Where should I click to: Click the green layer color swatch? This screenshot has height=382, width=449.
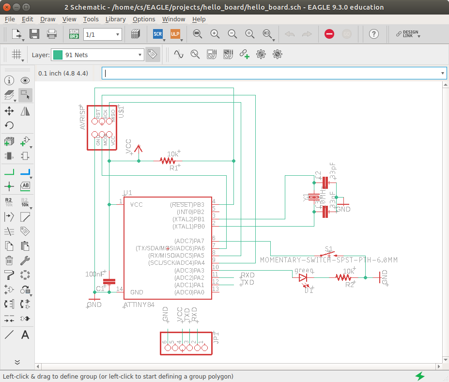tap(58, 55)
